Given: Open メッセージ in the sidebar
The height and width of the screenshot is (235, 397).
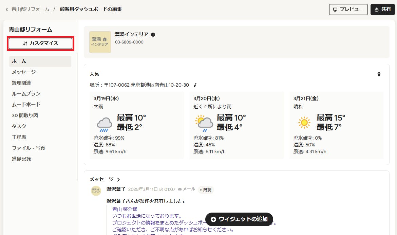Looking at the screenshot, I should pos(24,72).
